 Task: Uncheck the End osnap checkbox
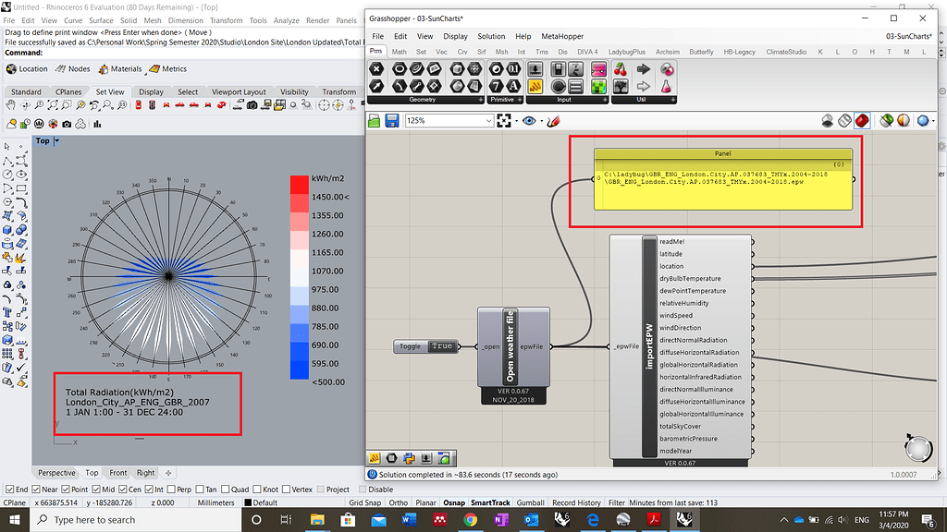click(x=10, y=490)
